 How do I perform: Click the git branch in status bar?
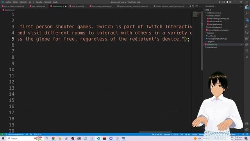(x=15, y=134)
